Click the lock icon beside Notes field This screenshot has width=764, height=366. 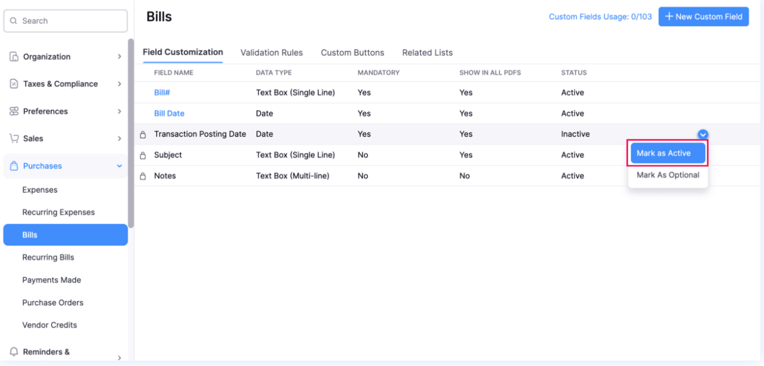click(x=143, y=176)
